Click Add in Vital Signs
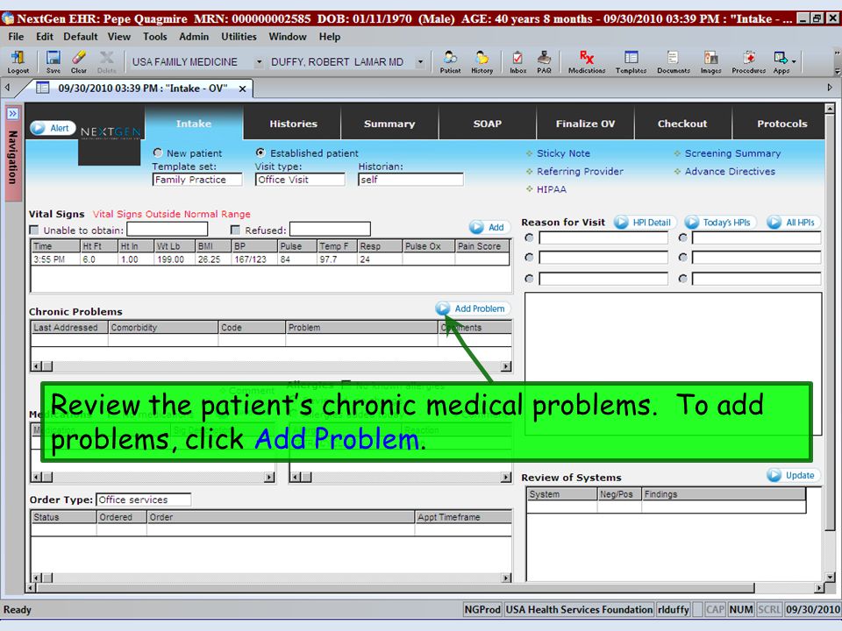 pyautogui.click(x=489, y=227)
